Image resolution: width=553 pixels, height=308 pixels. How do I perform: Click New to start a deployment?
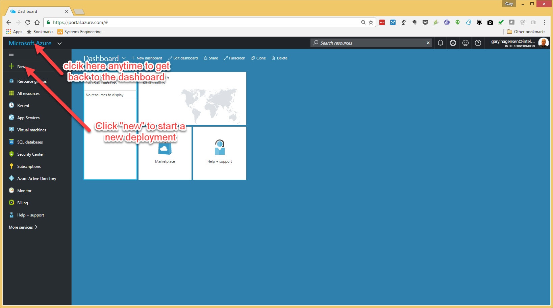tap(21, 66)
